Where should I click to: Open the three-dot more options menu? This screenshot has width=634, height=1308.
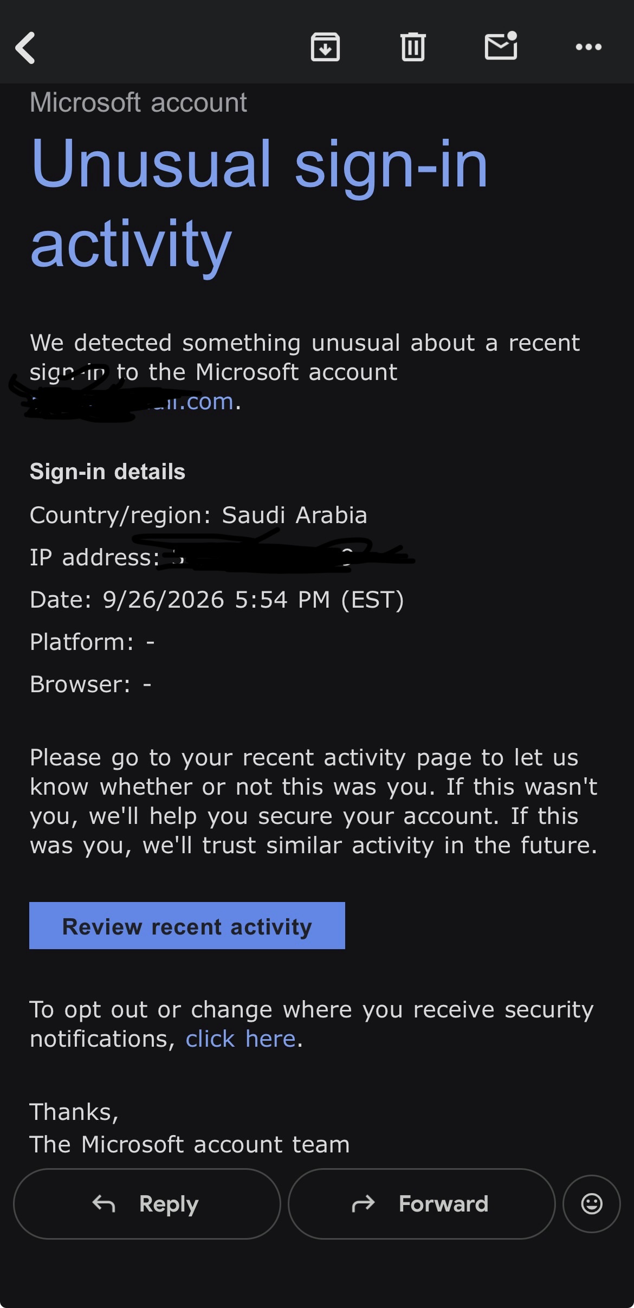pos(588,47)
